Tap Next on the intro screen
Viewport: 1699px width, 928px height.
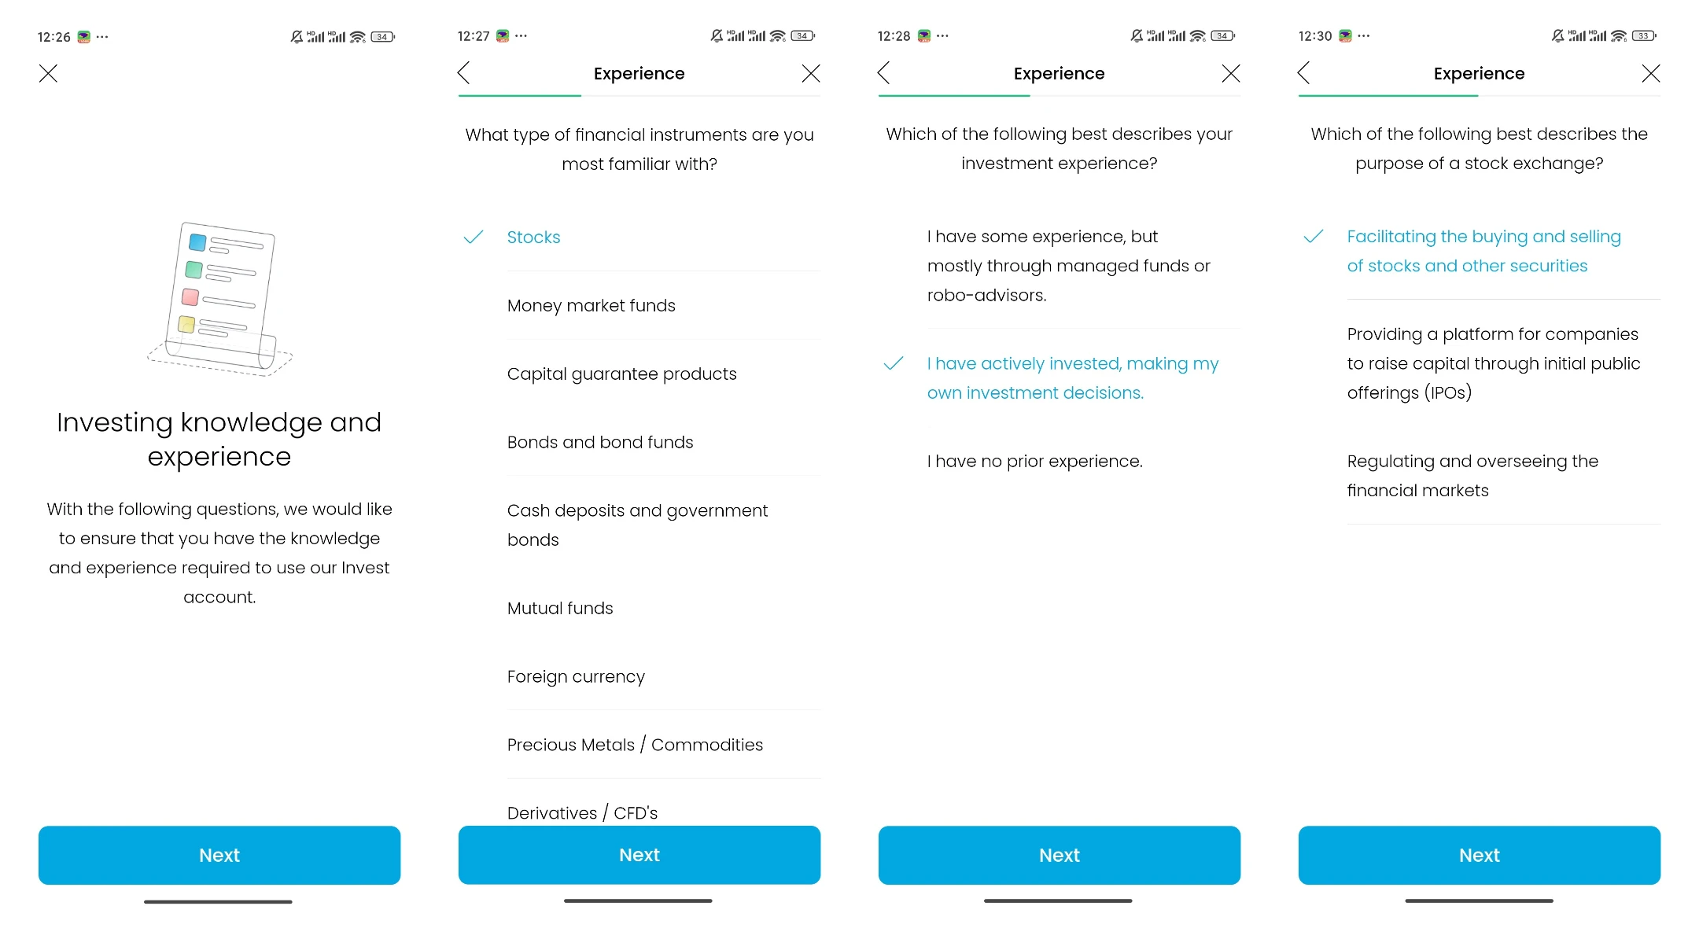coord(219,855)
